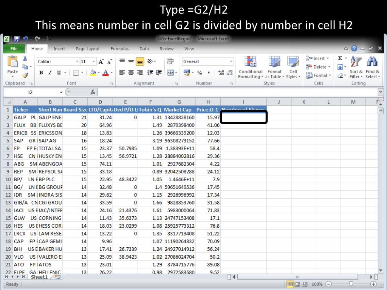Increase indent of cell contents
The width and height of the screenshot is (387, 290).
159,72
